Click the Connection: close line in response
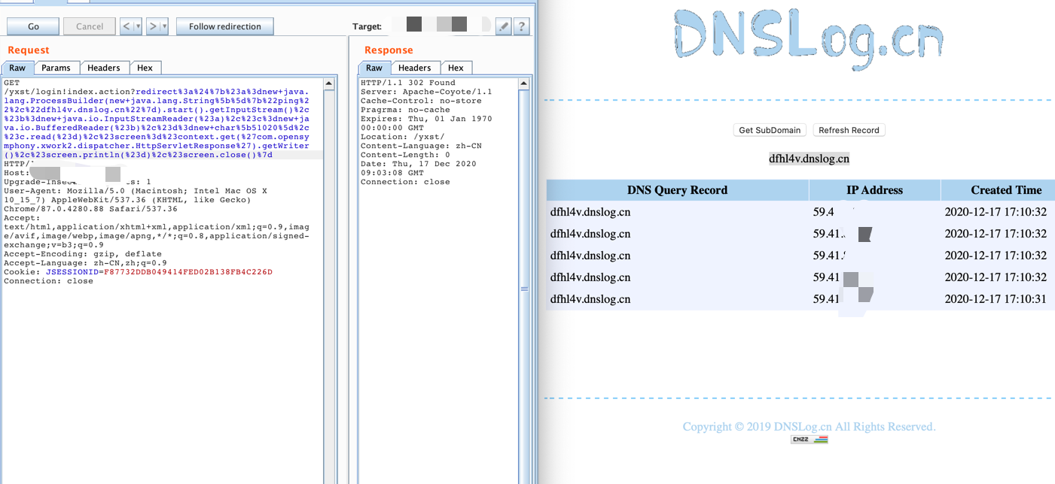1055x484 pixels. [x=405, y=182]
